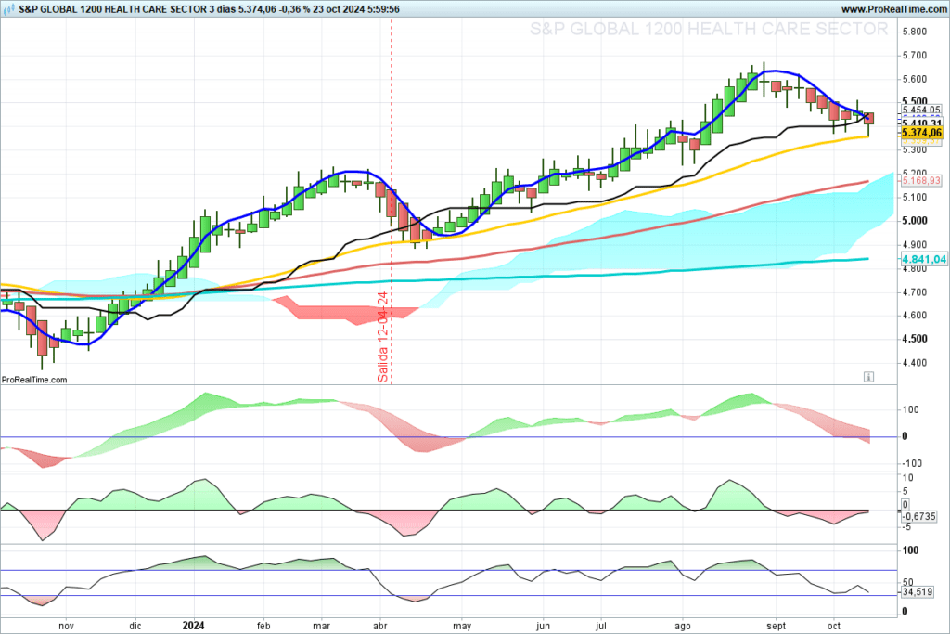Open the chart info 'i' icon
Screen dimensions: 950x634
[868, 377]
